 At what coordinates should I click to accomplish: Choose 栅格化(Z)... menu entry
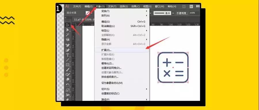[x=122, y=63]
